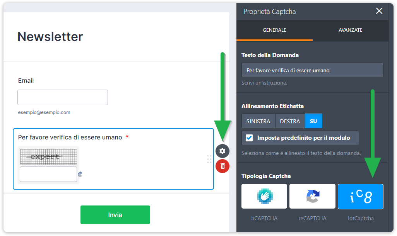397x236 pixels.
Task: Open Captcha properties gear icon
Action: pos(222,151)
